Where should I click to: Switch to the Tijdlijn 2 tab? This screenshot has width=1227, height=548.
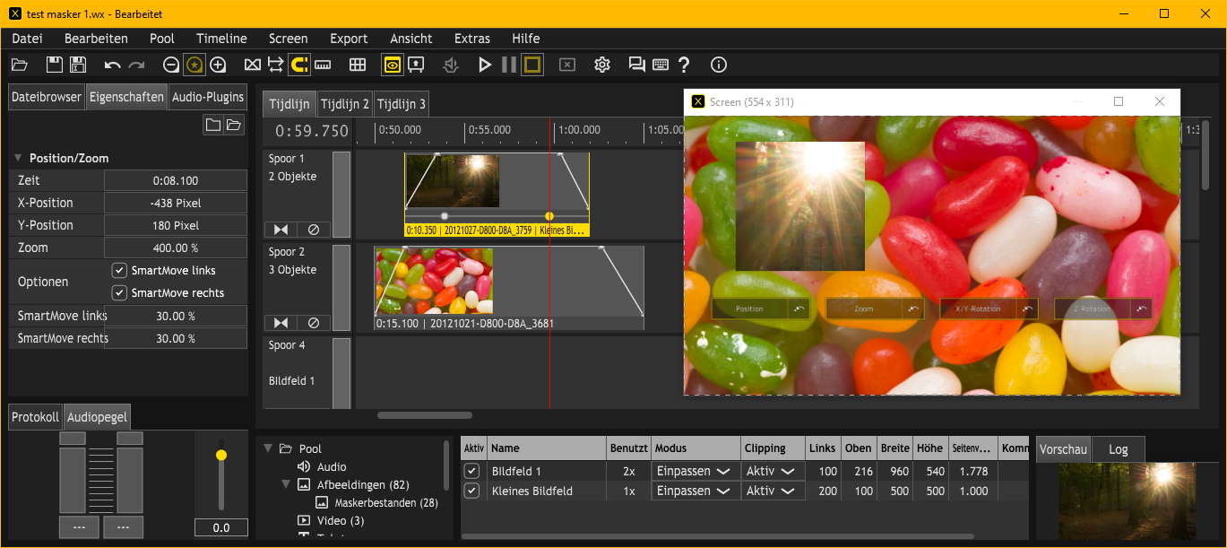pyautogui.click(x=344, y=104)
